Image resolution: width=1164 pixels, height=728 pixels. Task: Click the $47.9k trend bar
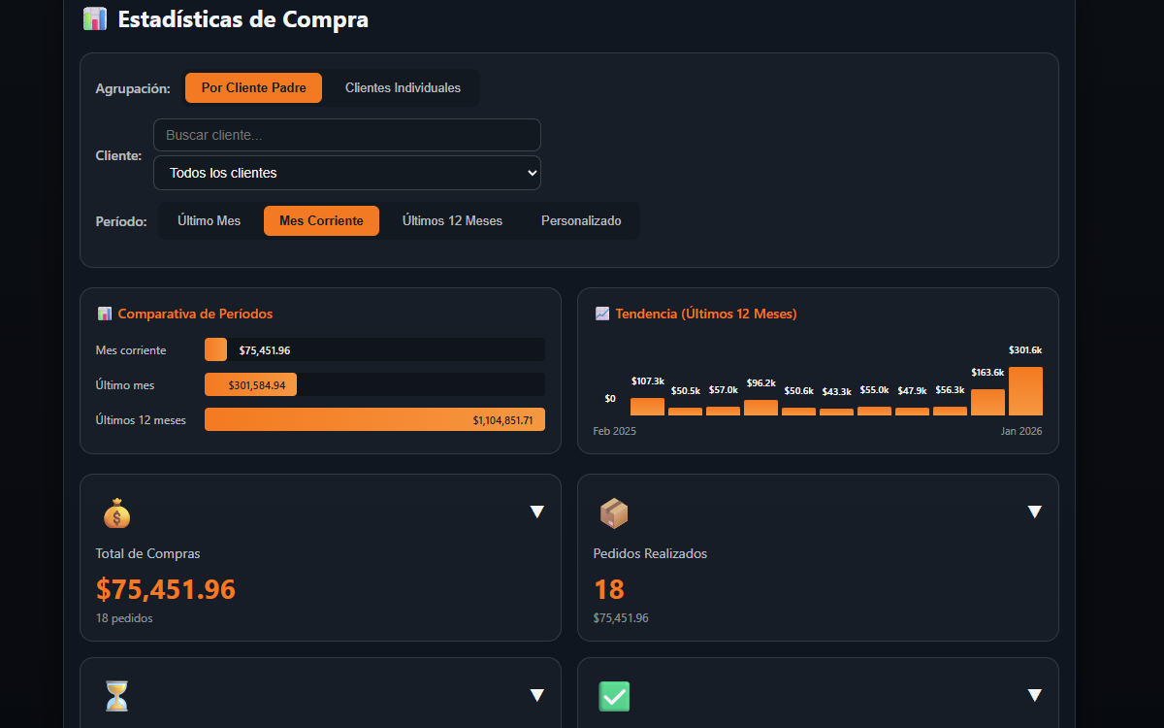(912, 412)
